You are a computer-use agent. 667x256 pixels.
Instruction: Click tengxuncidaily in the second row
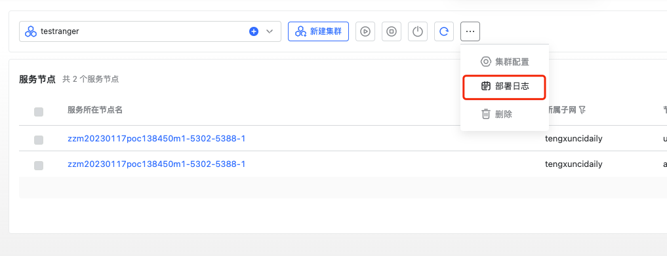(x=573, y=164)
